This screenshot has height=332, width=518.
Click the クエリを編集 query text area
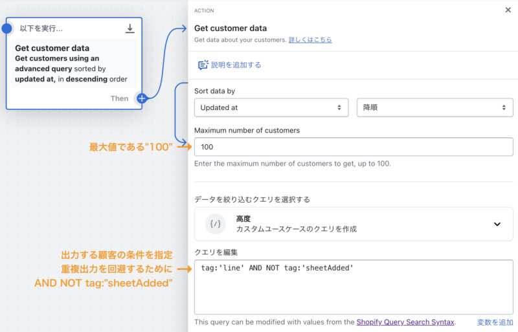point(354,287)
